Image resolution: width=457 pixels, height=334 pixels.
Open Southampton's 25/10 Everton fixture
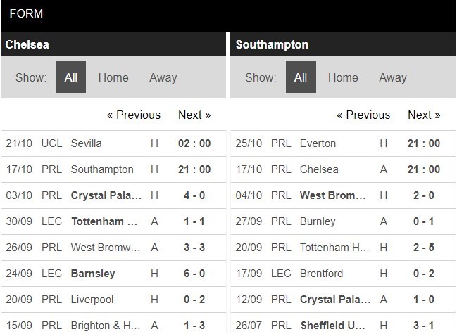point(343,143)
